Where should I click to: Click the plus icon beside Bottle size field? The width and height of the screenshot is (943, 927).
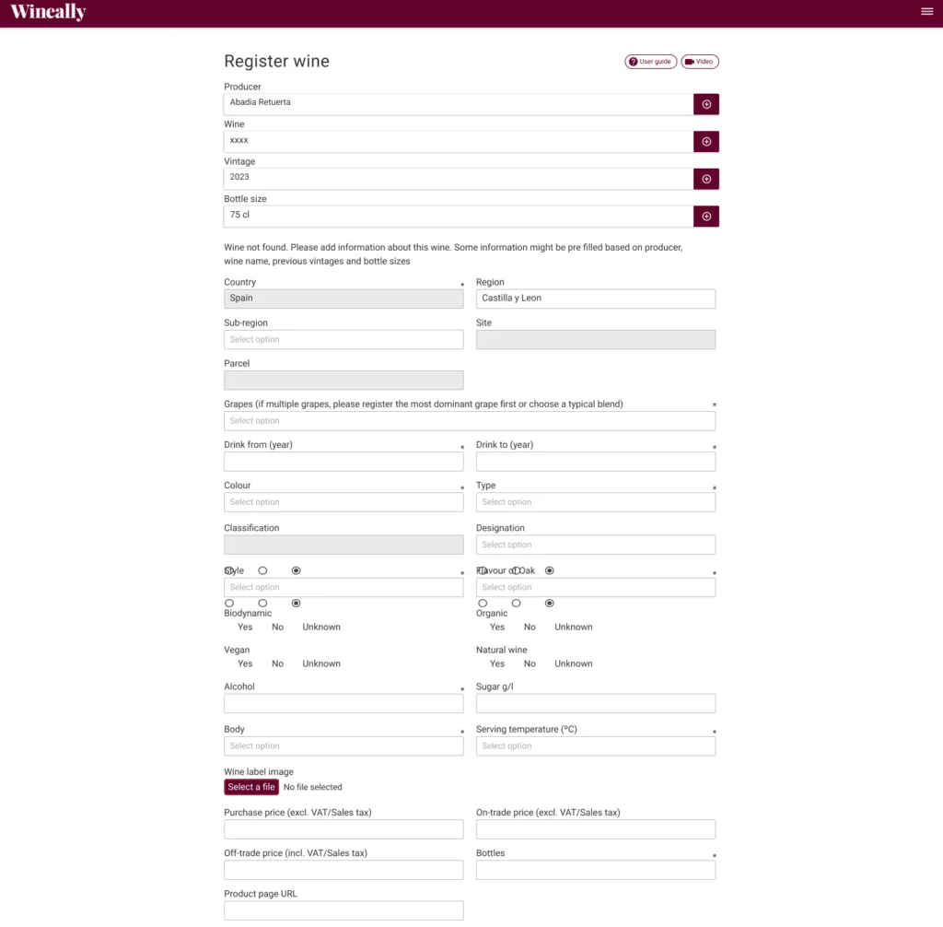[706, 217]
